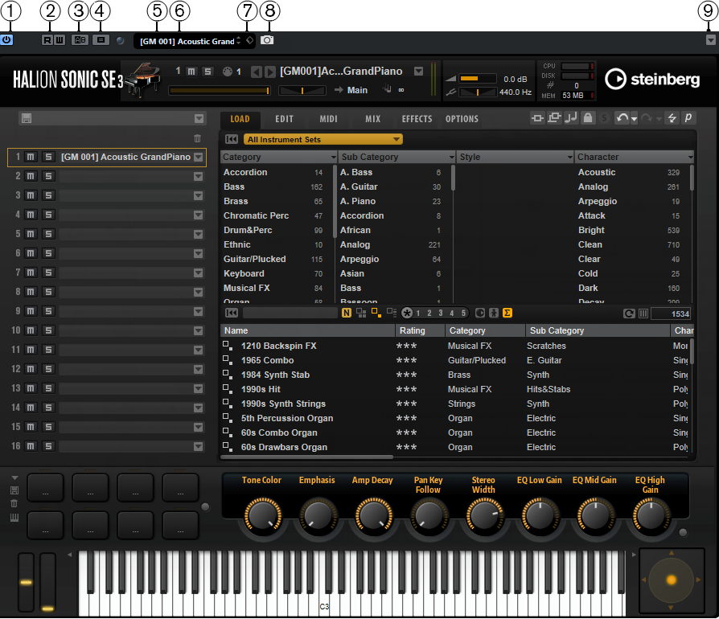Click the keyboard icon beside the trigger pads

coord(14,518)
